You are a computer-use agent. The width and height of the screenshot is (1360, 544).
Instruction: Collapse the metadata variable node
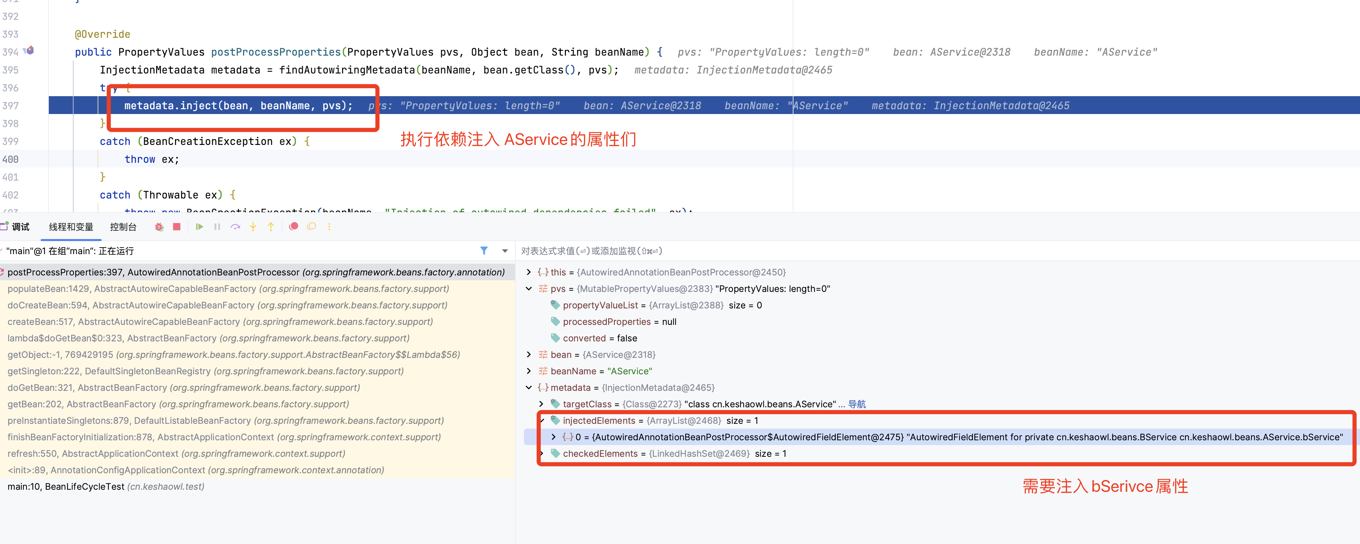click(x=528, y=388)
